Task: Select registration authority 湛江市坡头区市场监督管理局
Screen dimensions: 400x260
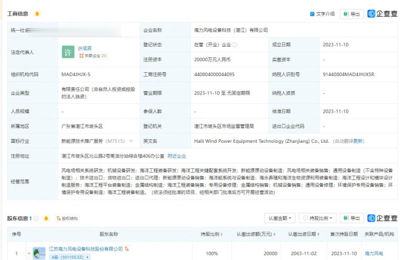Action: tap(224, 126)
